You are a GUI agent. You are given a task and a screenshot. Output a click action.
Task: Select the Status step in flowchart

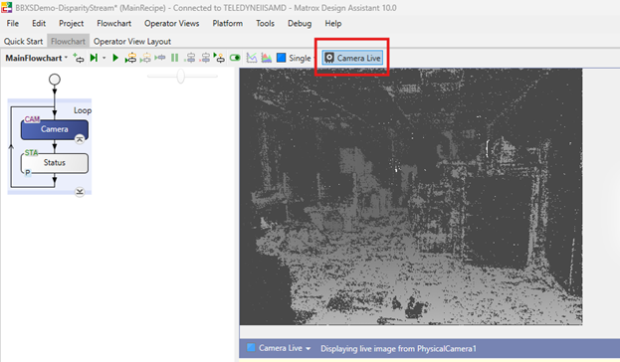coord(55,163)
